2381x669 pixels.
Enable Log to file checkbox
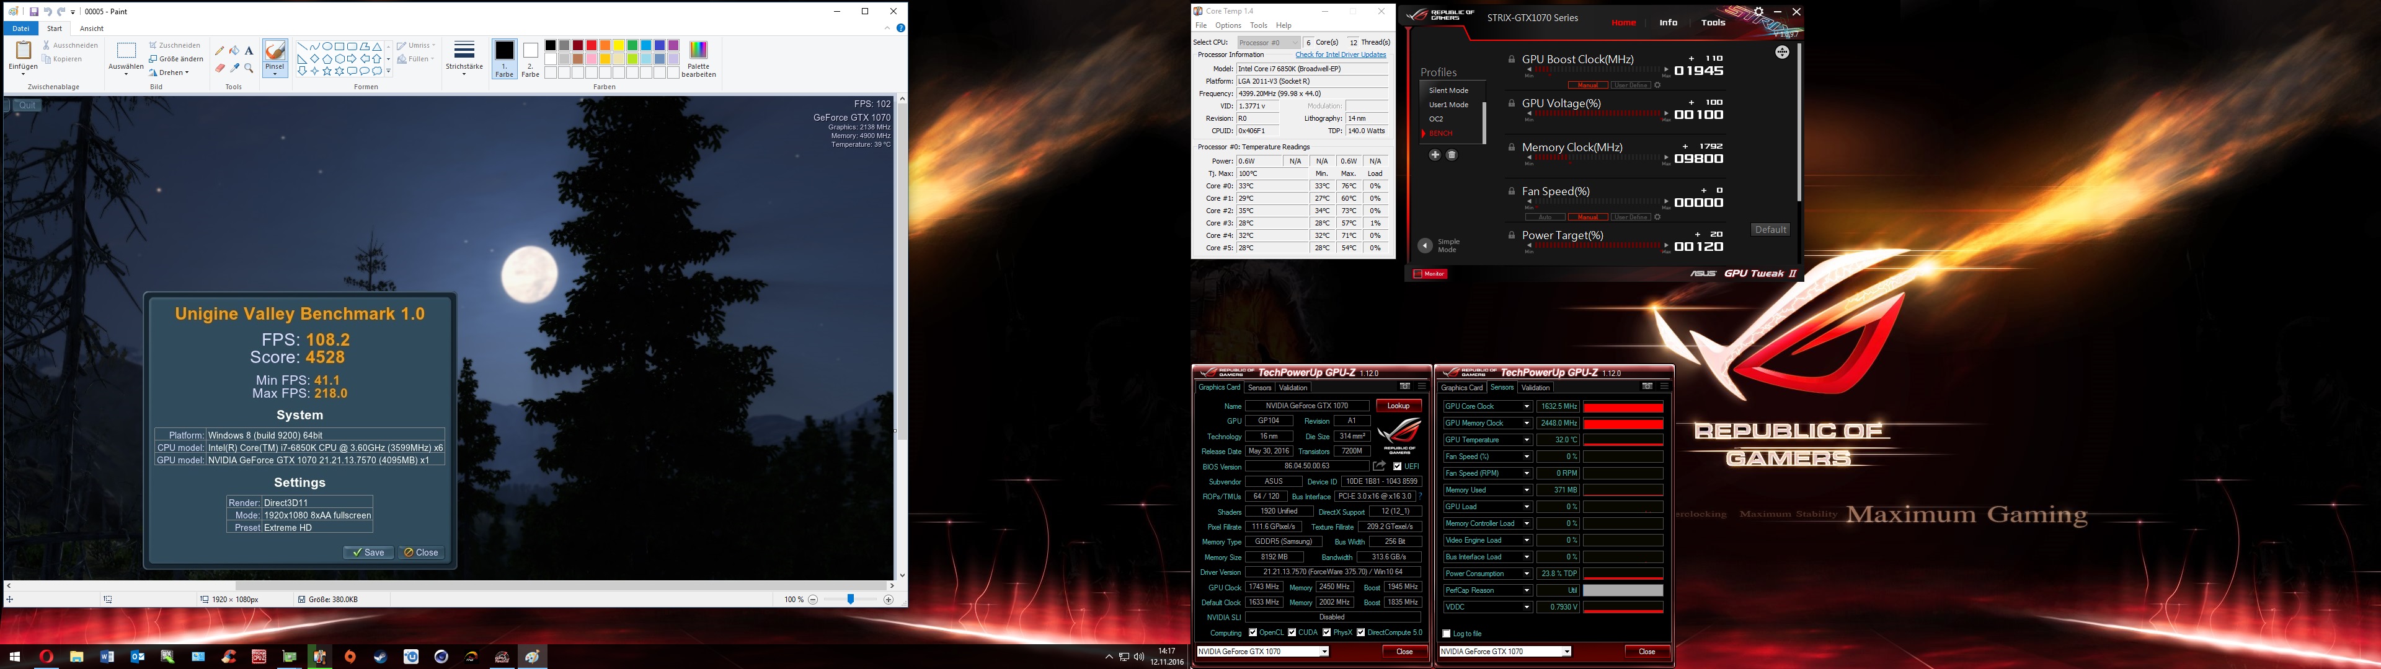click(1447, 634)
